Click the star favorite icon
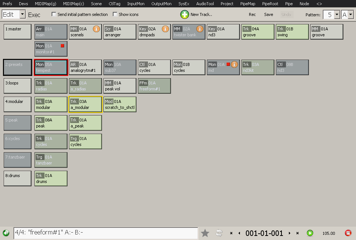Viewport: 356px width, 240px height. coord(205,233)
